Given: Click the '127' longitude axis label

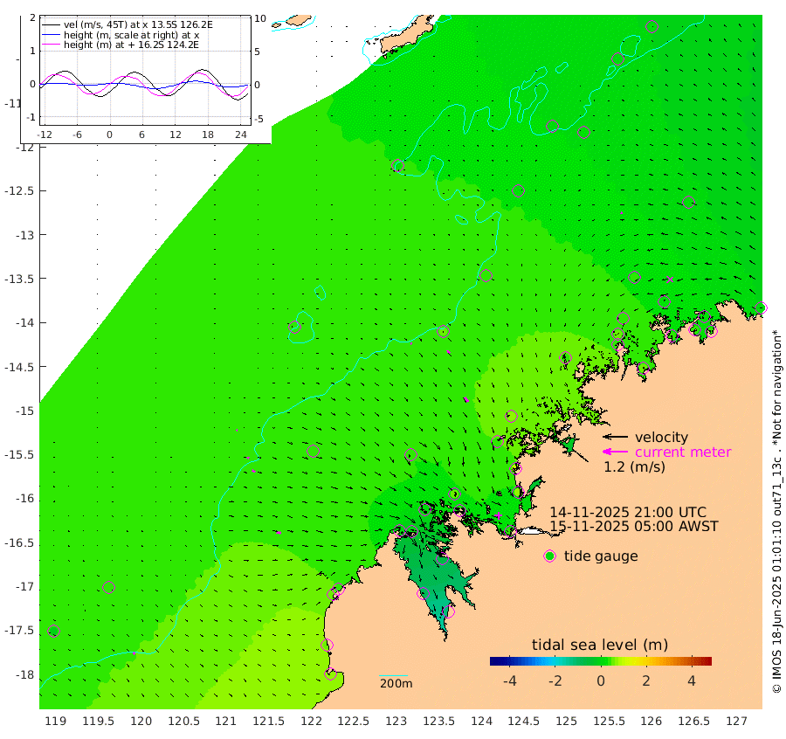Looking at the screenshot, I should click(737, 722).
